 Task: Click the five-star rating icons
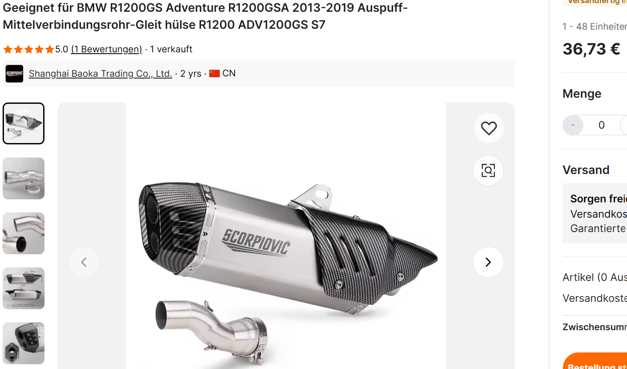tap(29, 49)
